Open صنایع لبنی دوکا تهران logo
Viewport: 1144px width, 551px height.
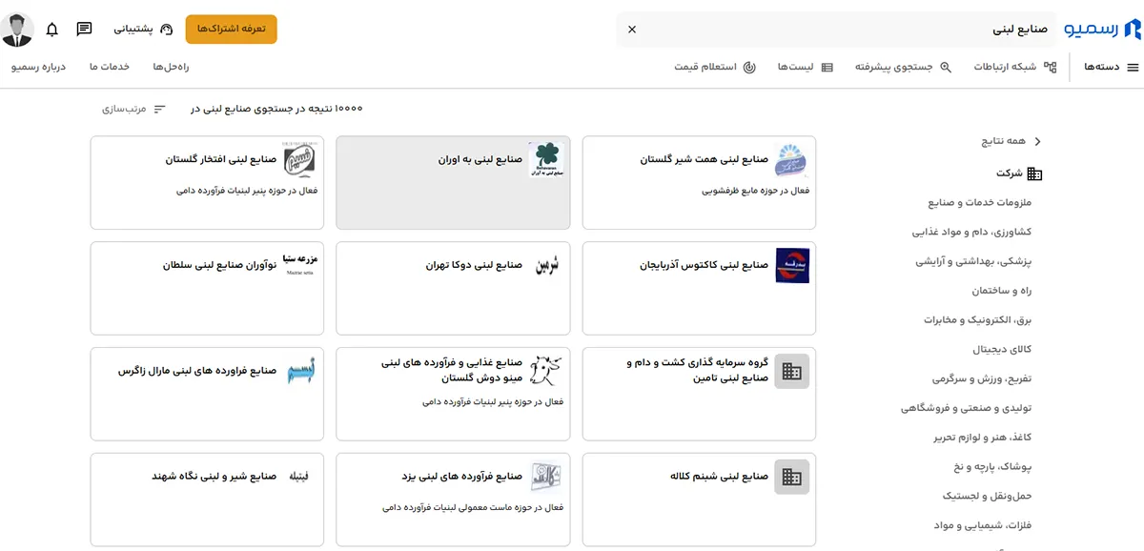(x=546, y=265)
